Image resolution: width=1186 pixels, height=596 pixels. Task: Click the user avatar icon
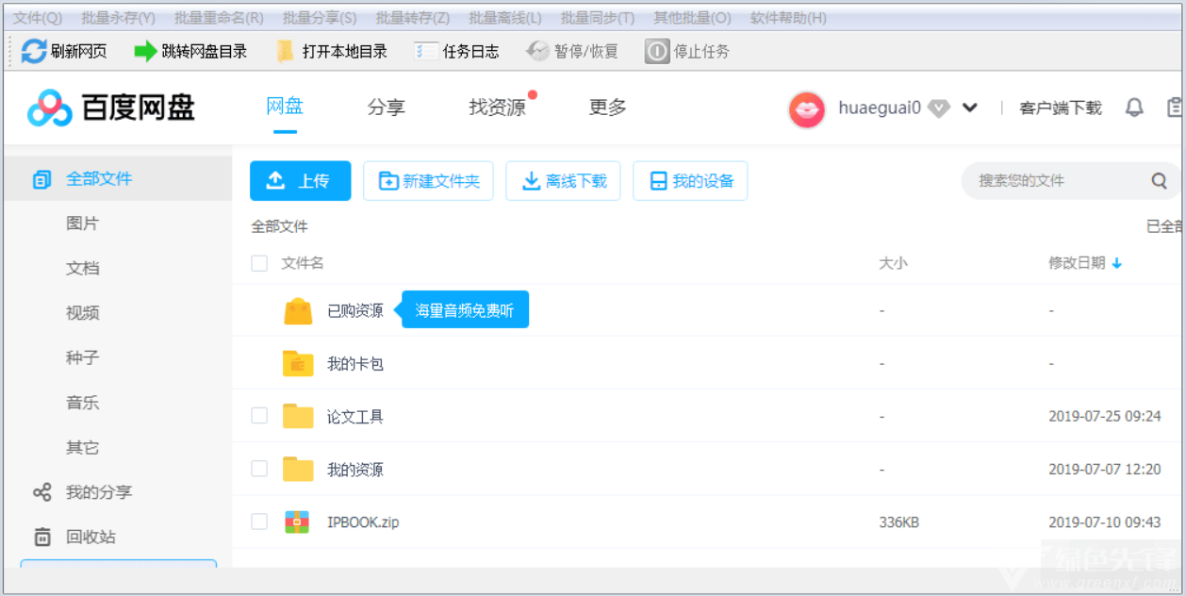point(807,109)
